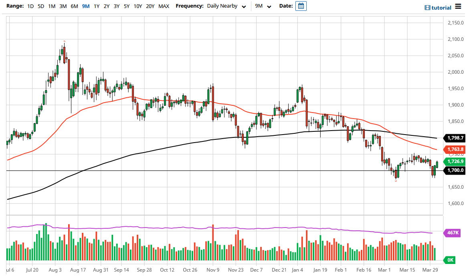467x276 pixels.
Task: Select the 6M range
Action: click(x=74, y=6)
